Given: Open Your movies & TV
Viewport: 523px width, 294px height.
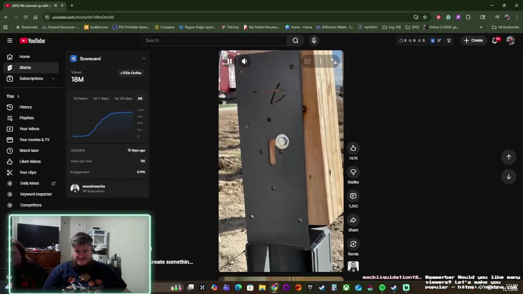Looking at the screenshot, I should click(31, 140).
